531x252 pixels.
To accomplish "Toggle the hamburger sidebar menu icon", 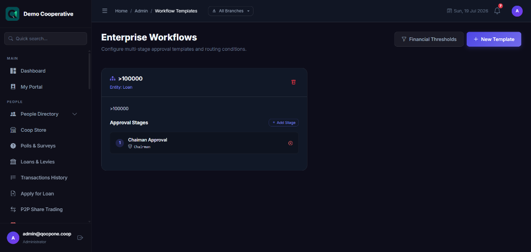I will point(105,11).
